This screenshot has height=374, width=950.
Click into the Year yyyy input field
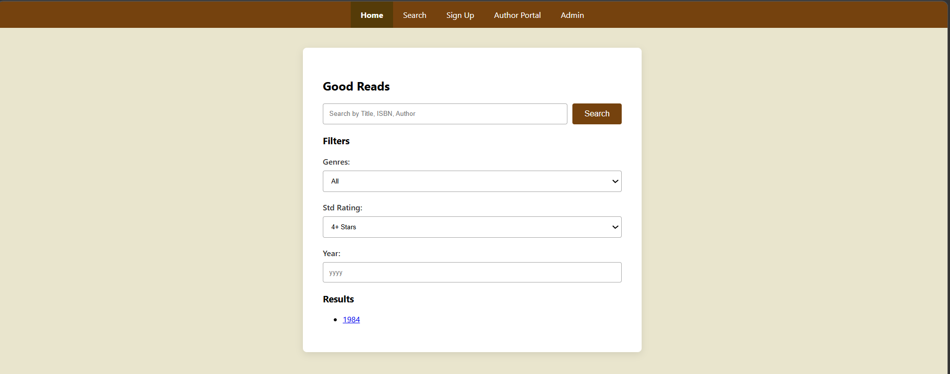click(x=472, y=273)
